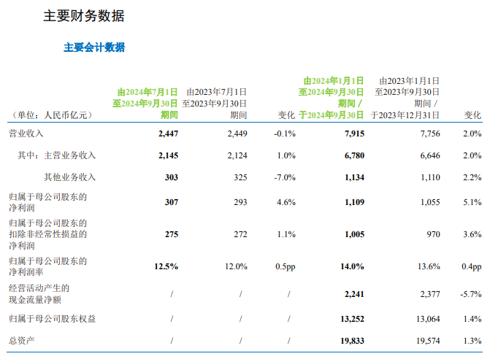Click the bold 2,447 revenue value
The image size is (490, 359).
167,134
